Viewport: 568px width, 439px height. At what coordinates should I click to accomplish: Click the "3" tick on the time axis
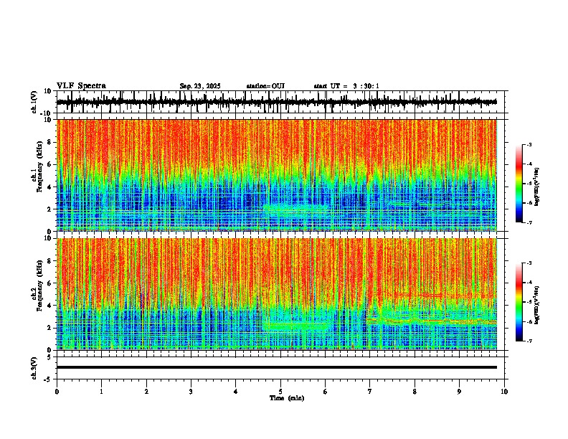[x=191, y=392]
